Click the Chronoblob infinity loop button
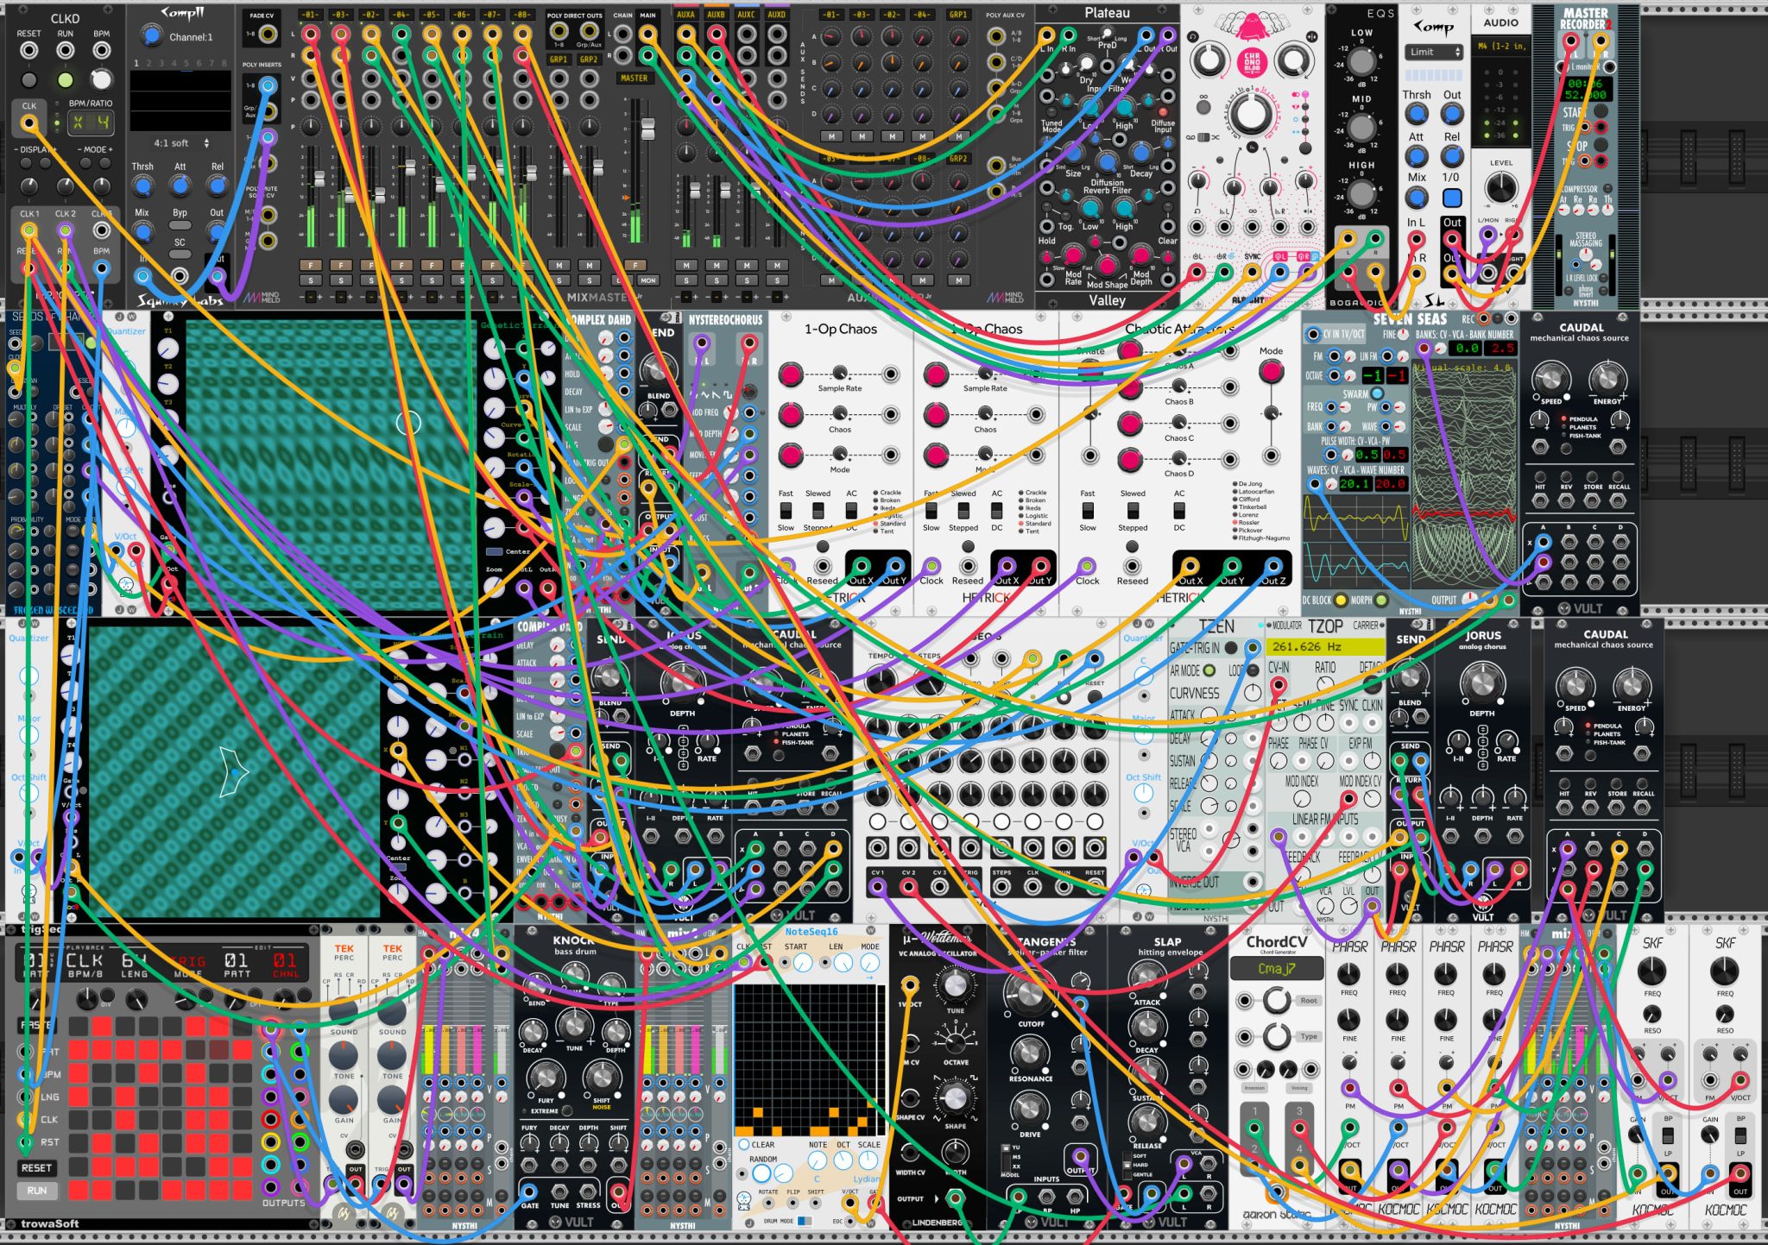This screenshot has height=1245, width=1768. pos(1204,107)
